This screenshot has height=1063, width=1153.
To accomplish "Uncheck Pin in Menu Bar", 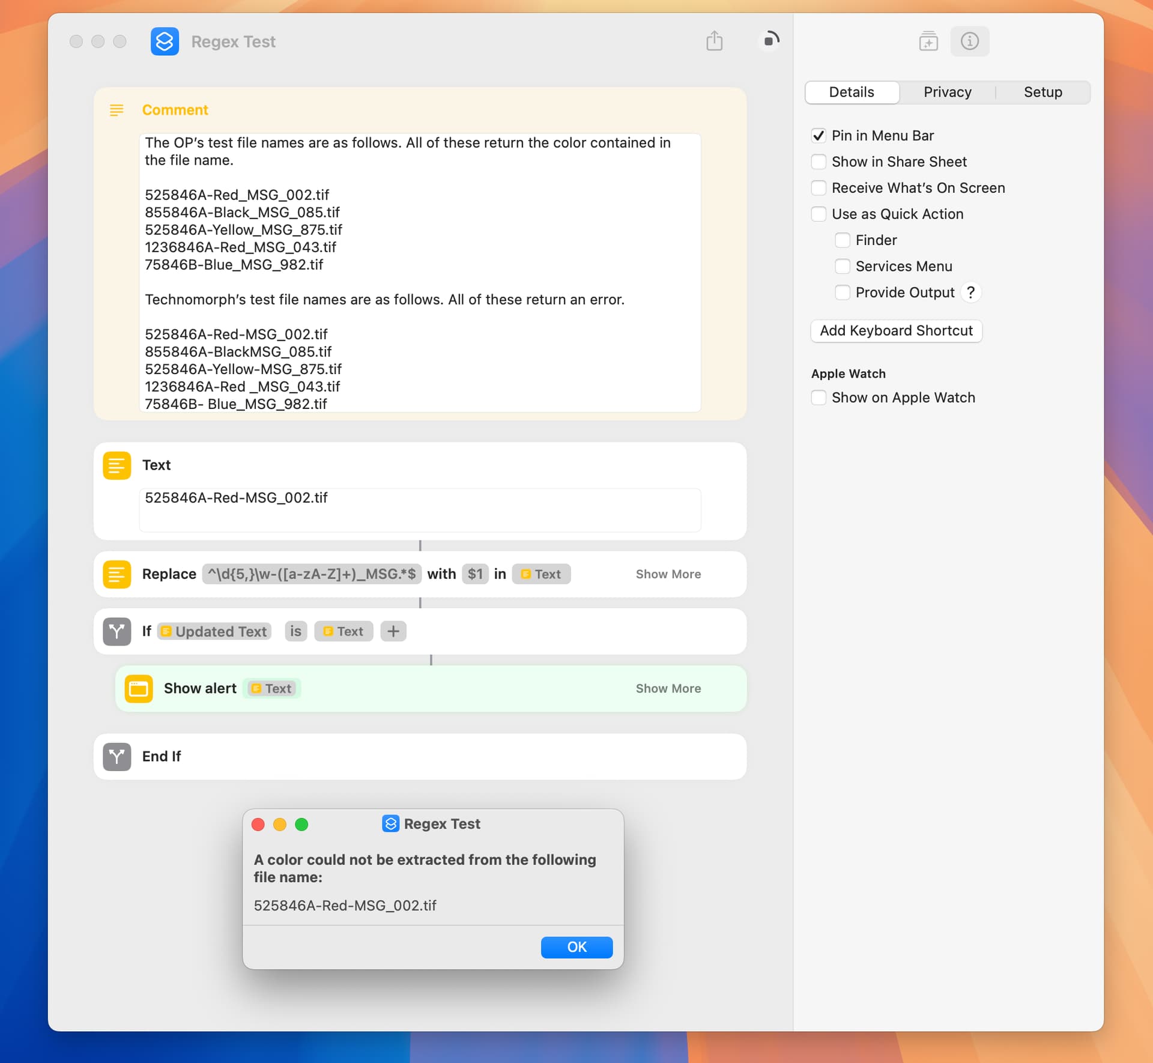I will (x=819, y=136).
